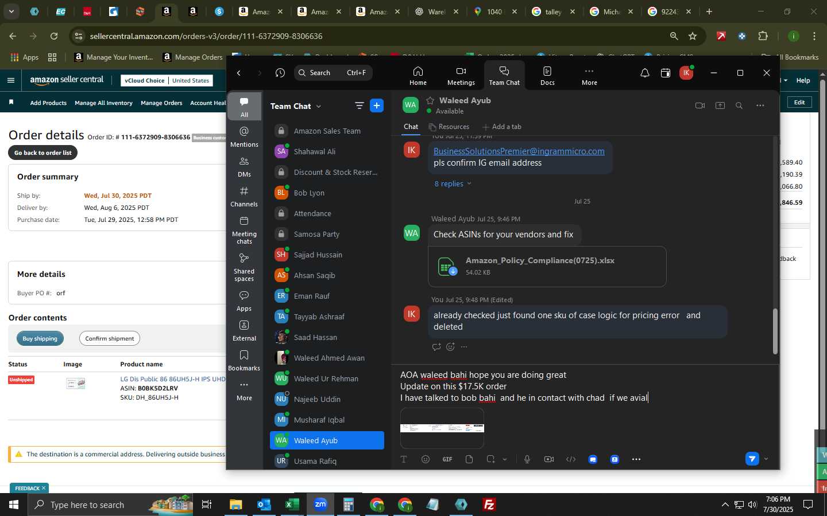The width and height of the screenshot is (827, 516).
Task: Open chat with Shahawal Ali
Action: coord(327,151)
